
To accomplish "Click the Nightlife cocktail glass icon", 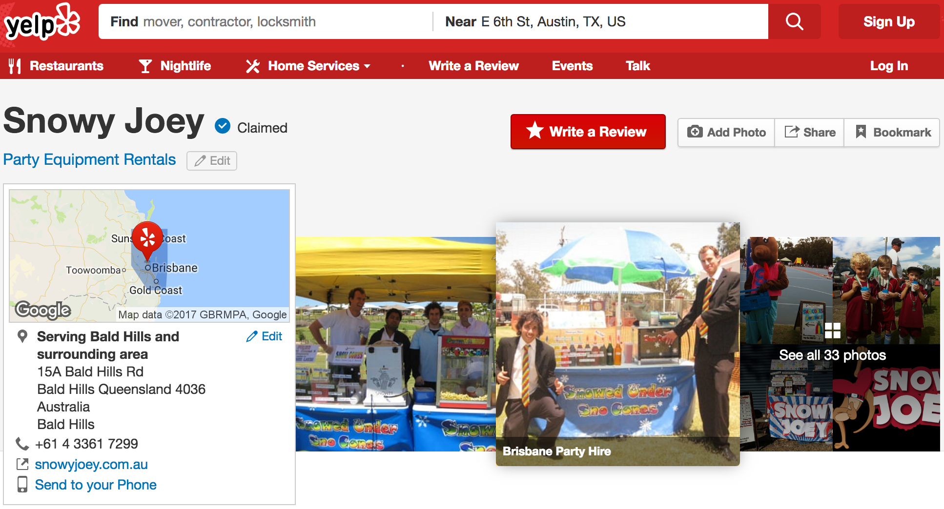I will click(145, 66).
